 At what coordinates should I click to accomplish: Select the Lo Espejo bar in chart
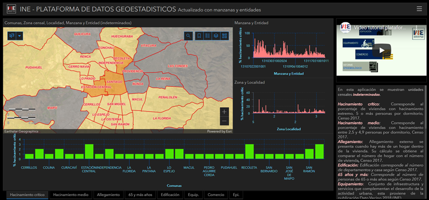[169, 154]
